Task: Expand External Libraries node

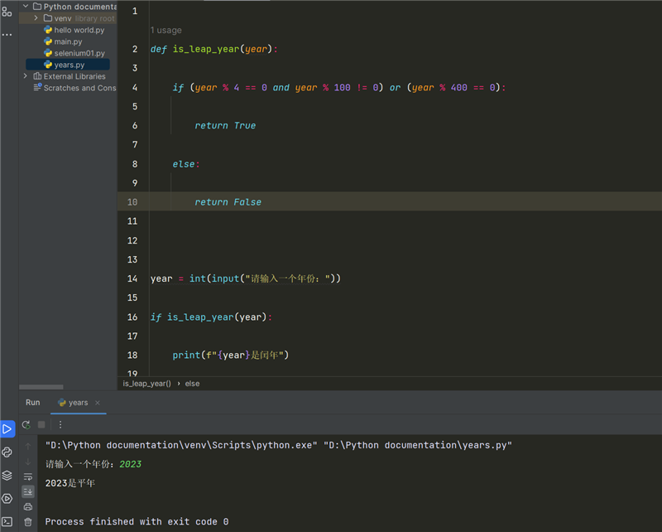Action: point(26,76)
